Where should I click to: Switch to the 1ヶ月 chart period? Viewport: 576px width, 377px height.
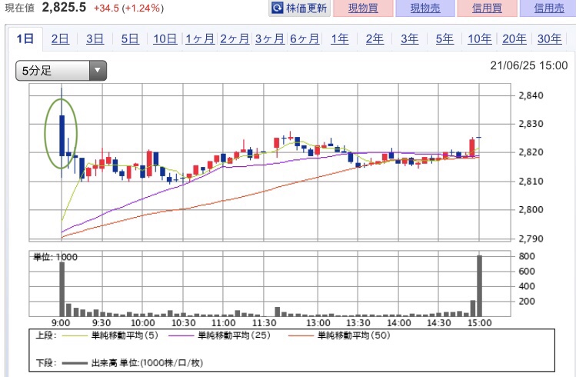[200, 38]
